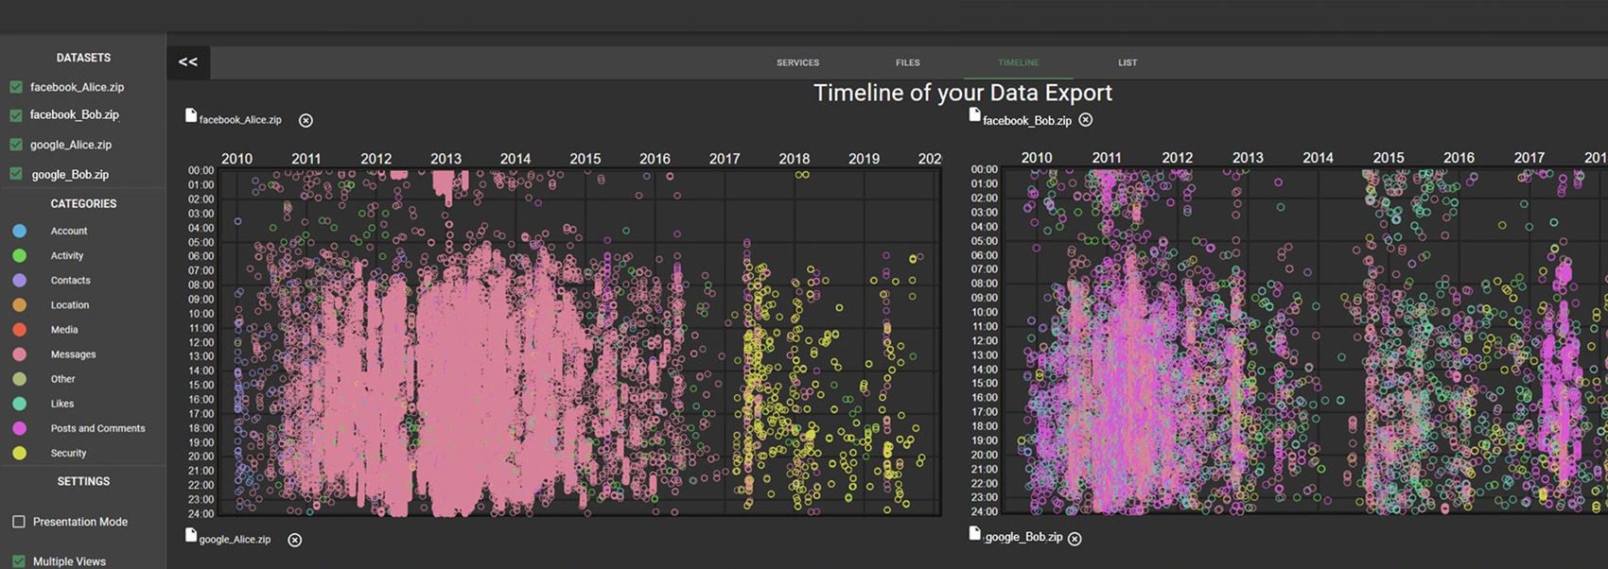Select the Likes category label
This screenshot has height=569, width=1608.
coord(62,404)
